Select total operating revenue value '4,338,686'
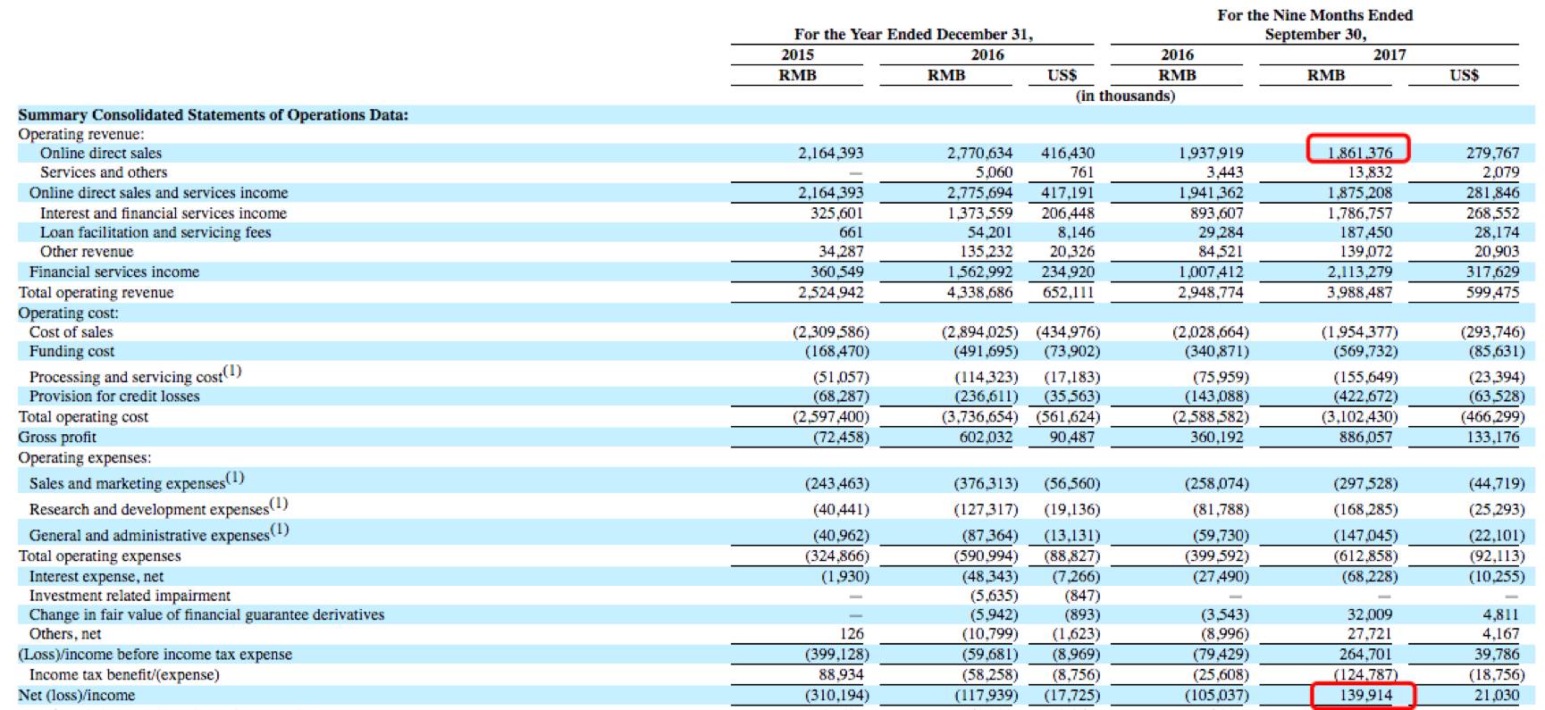 (x=979, y=292)
